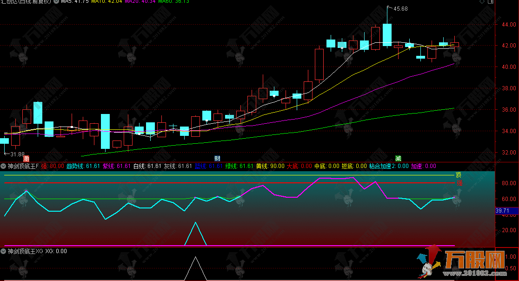Open the main chart indicator dropdown arrow
Screen dimensions: 519x281
pyautogui.click(x=57, y=2)
